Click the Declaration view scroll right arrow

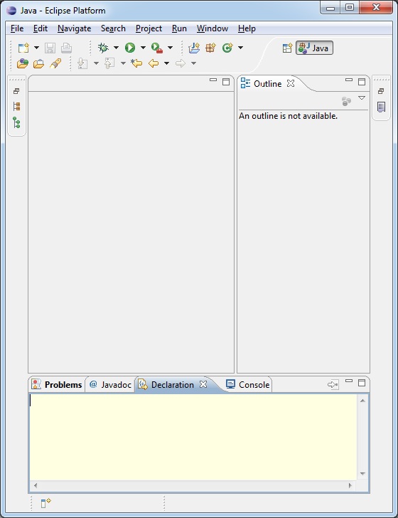350,485
